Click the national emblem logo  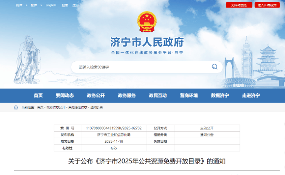[147, 22]
